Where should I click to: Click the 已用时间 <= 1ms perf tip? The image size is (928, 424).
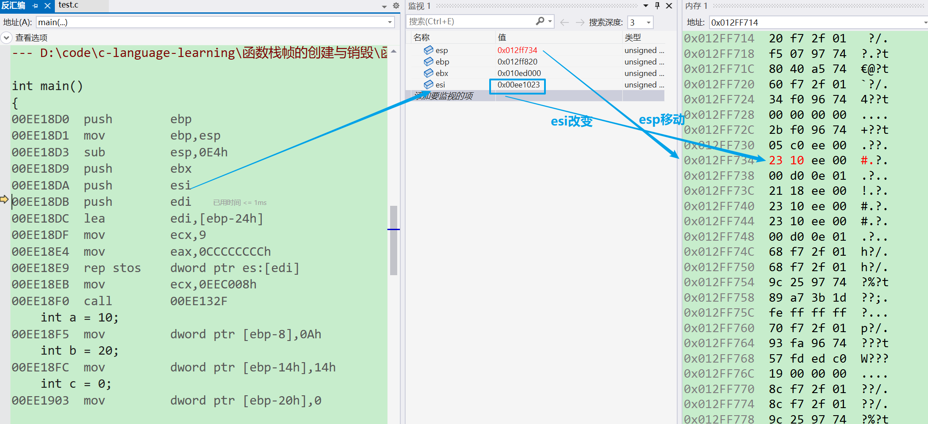point(240,203)
